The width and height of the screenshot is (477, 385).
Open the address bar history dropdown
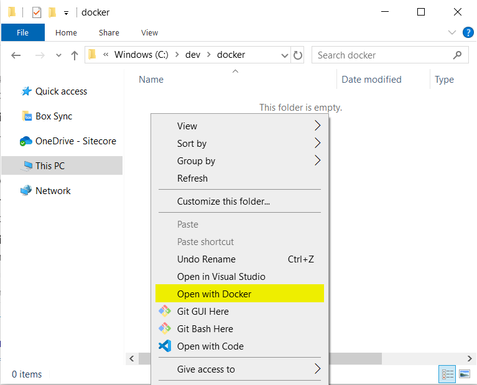coord(285,55)
